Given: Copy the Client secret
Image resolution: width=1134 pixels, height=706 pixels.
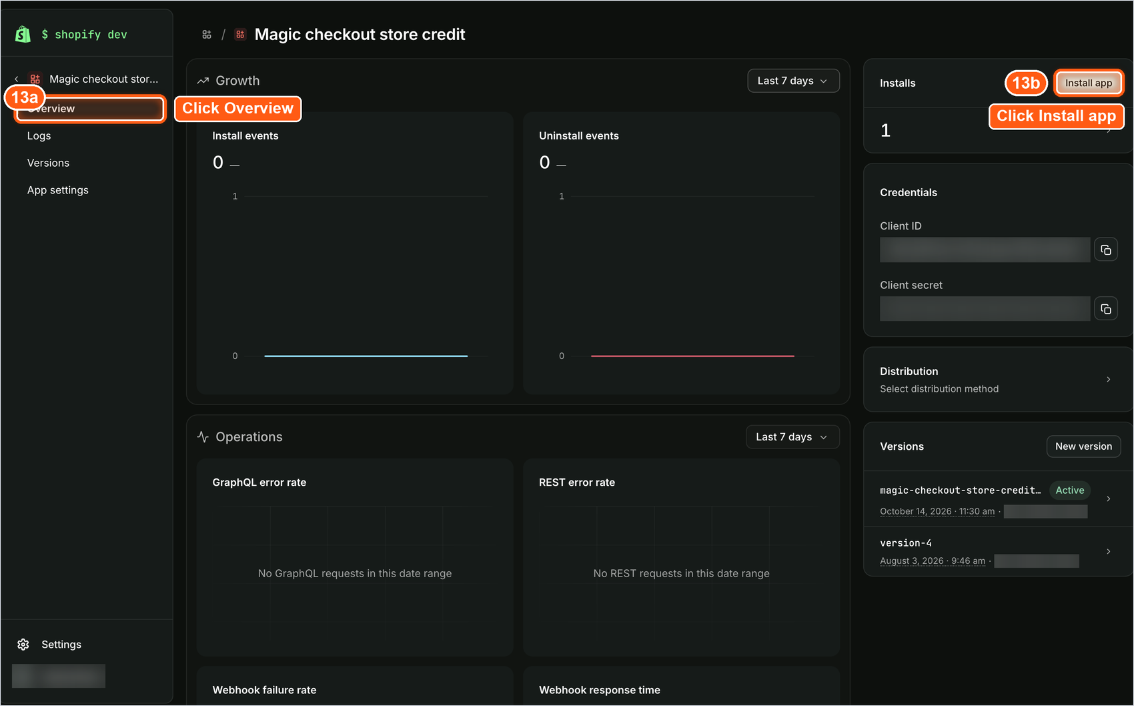Looking at the screenshot, I should coord(1106,309).
